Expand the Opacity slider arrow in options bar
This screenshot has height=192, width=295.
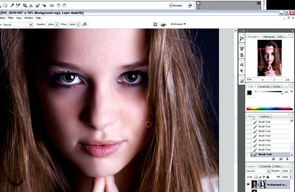click(56, 25)
